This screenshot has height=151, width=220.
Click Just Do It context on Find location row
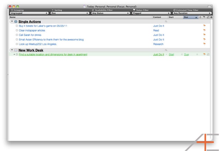(x=158, y=54)
